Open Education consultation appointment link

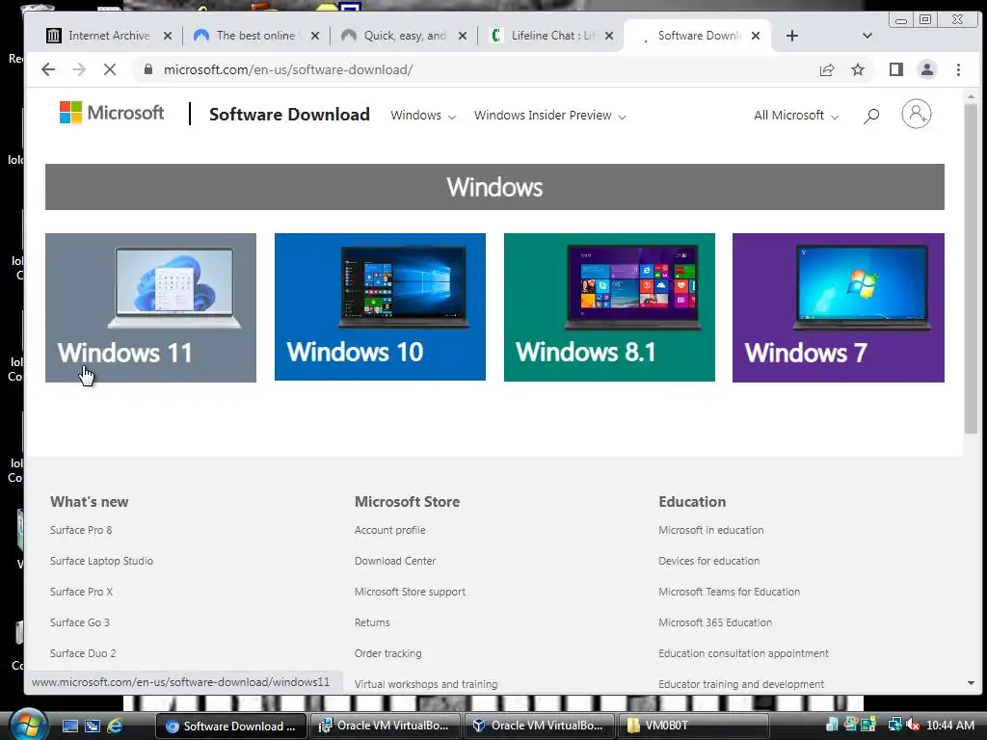coord(743,654)
